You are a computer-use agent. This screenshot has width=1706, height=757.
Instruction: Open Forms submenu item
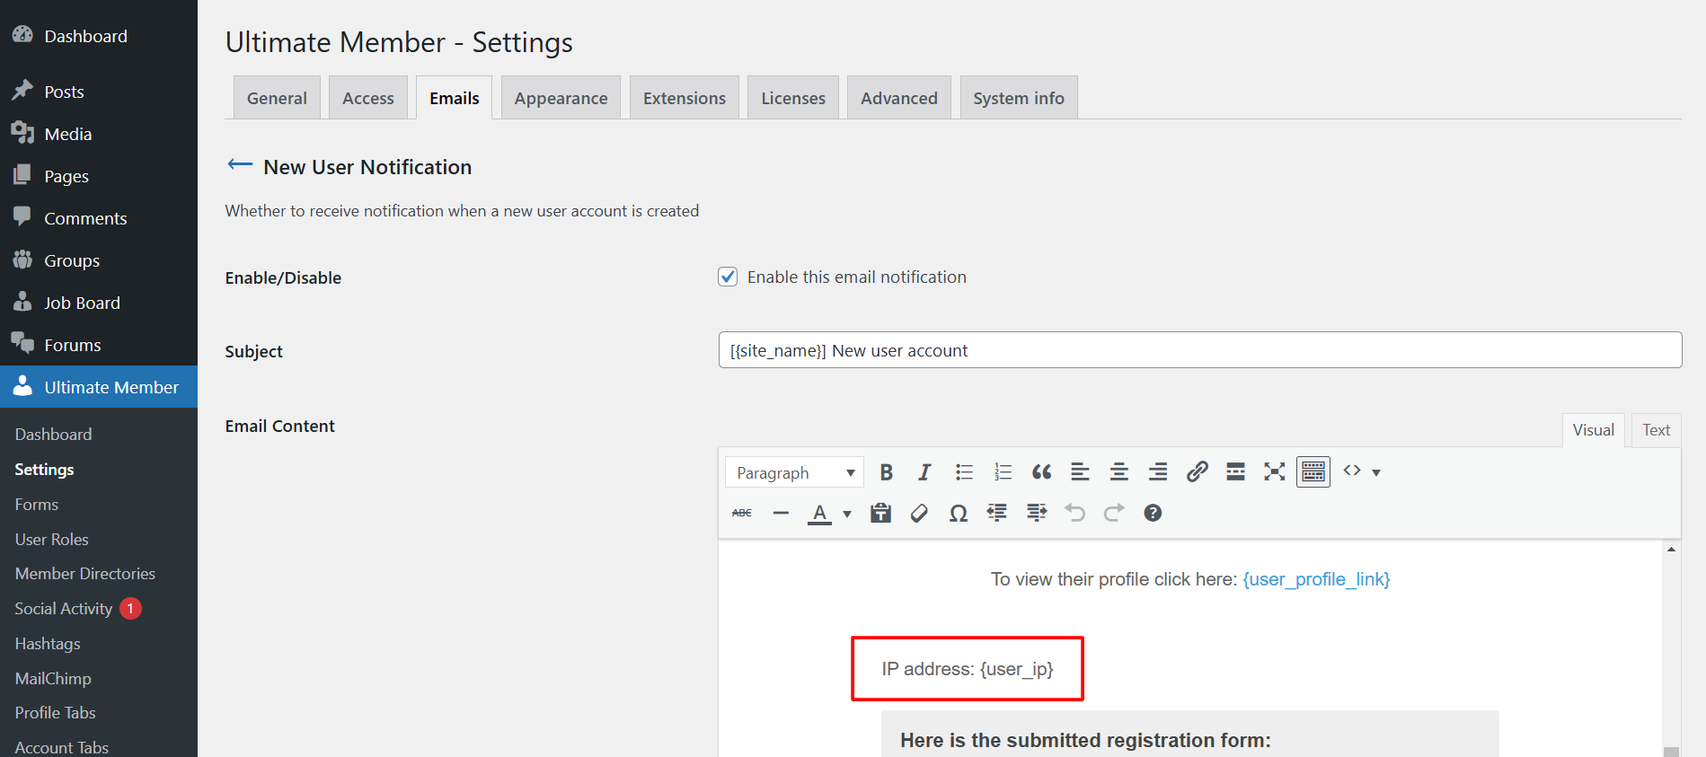point(37,505)
